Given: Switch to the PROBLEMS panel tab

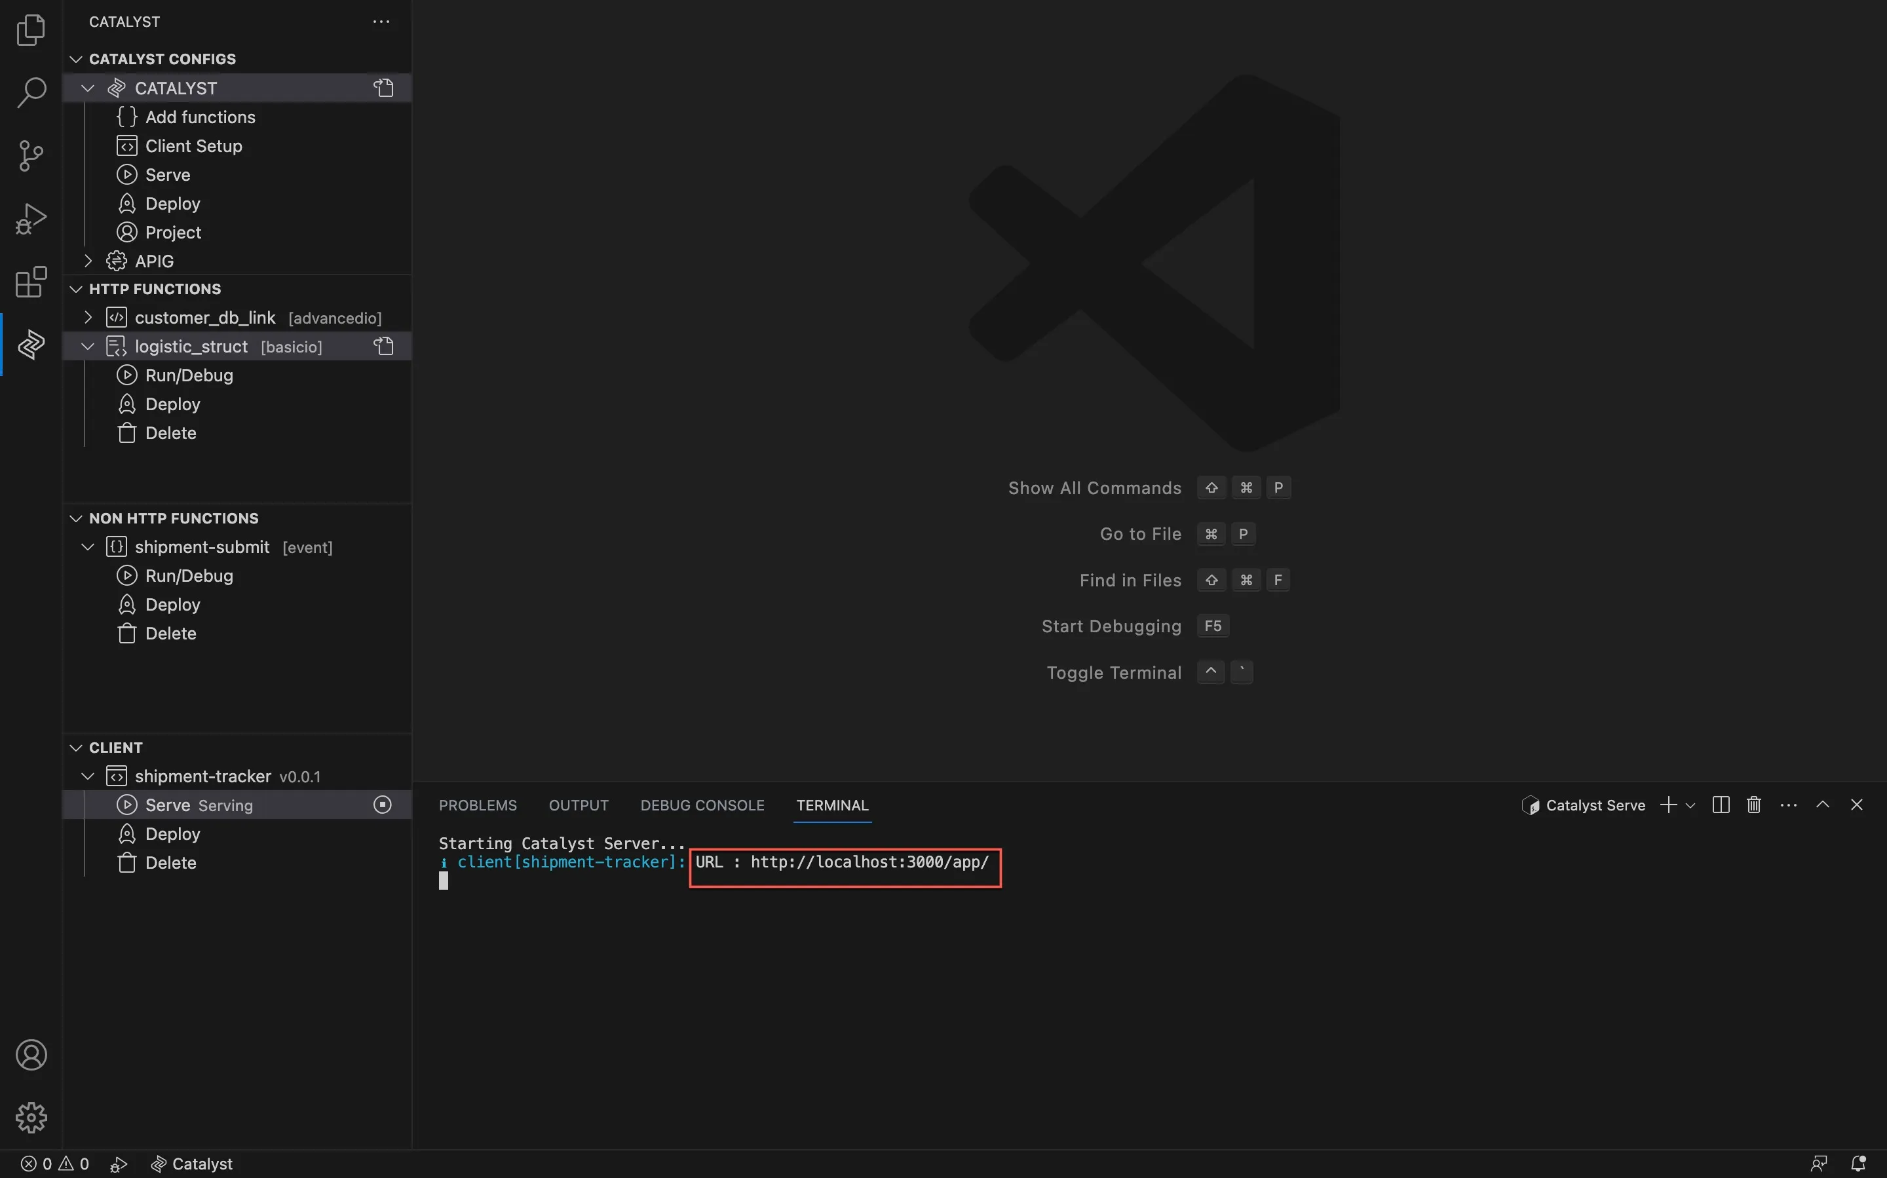Looking at the screenshot, I should tap(478, 805).
